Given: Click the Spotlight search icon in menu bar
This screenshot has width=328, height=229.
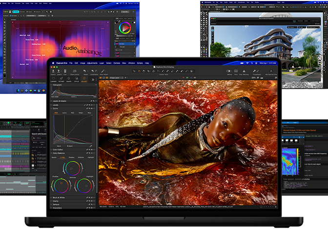Looking at the screenshot, I should point(252,63).
